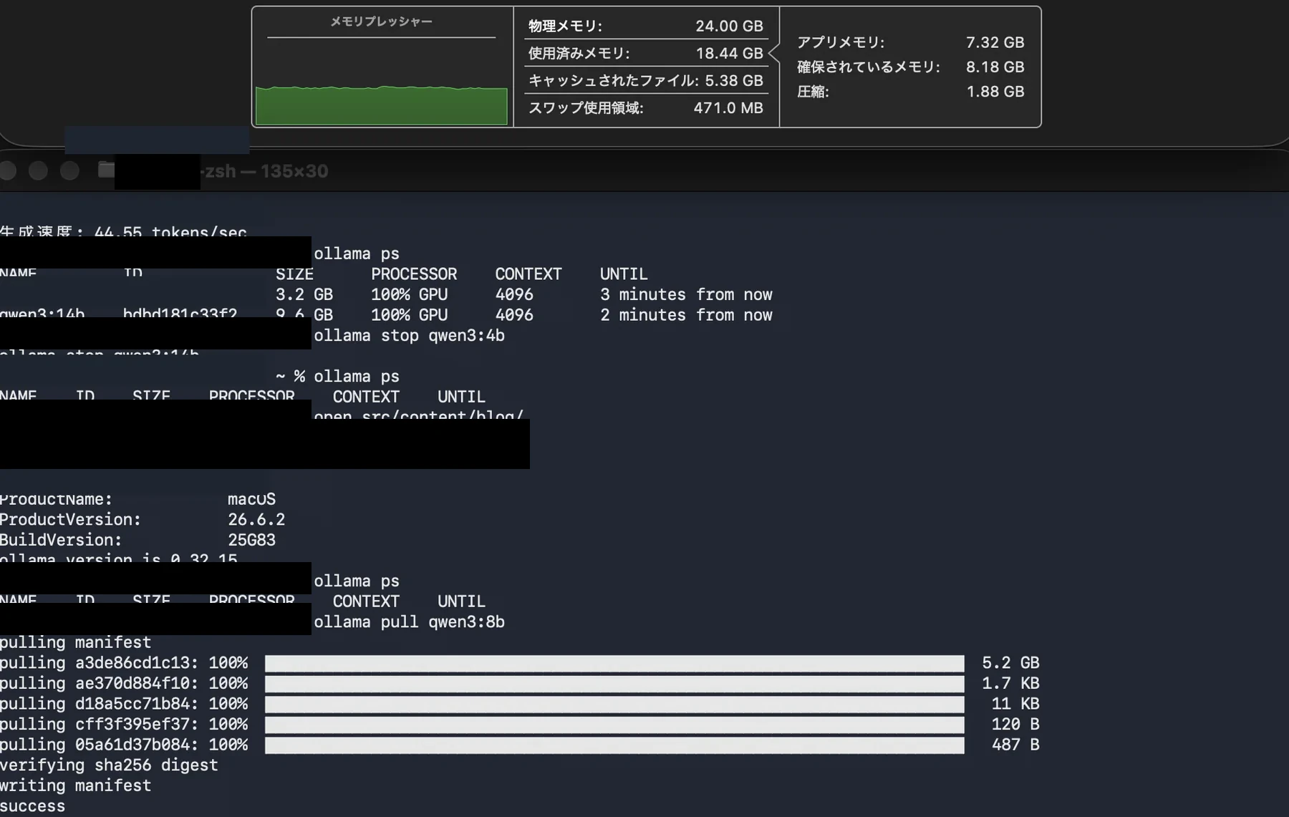Click the 'writing manifest' output line
This screenshot has width=1289, height=817.
click(x=75, y=786)
